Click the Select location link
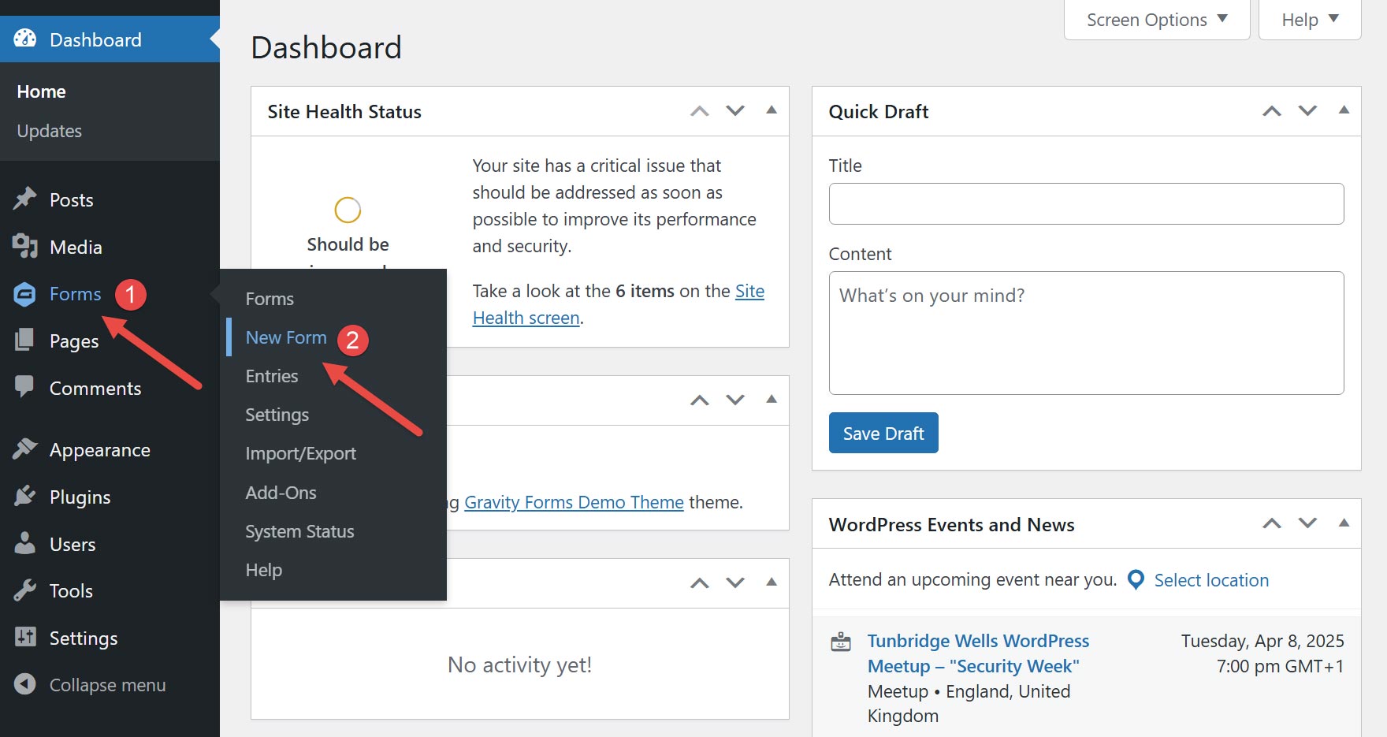 pos(1211,580)
